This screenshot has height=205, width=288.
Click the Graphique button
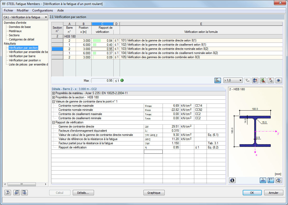[154, 193]
